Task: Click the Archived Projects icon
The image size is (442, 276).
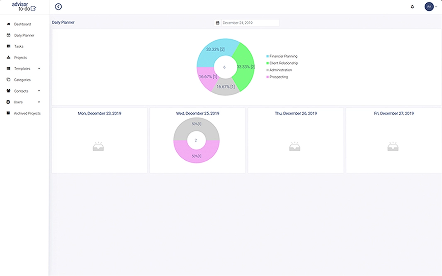Action: [9, 113]
